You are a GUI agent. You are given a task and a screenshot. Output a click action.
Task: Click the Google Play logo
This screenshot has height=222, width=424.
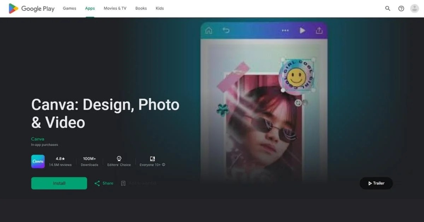[x=31, y=8]
